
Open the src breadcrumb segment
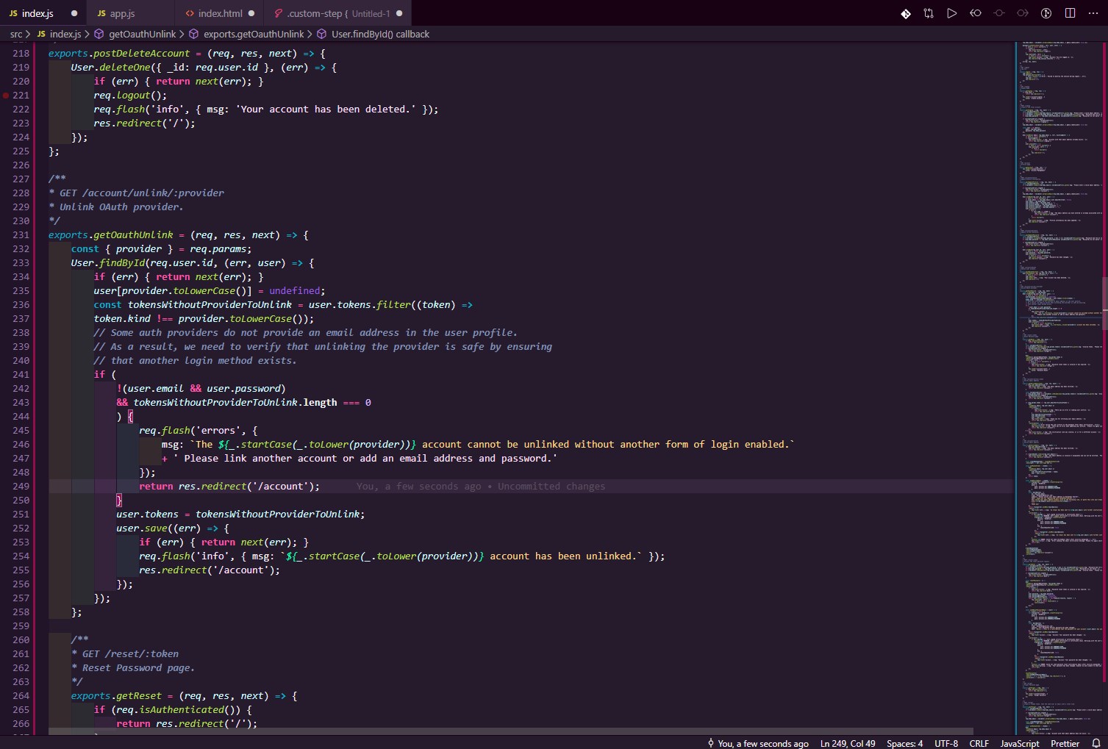pos(16,34)
